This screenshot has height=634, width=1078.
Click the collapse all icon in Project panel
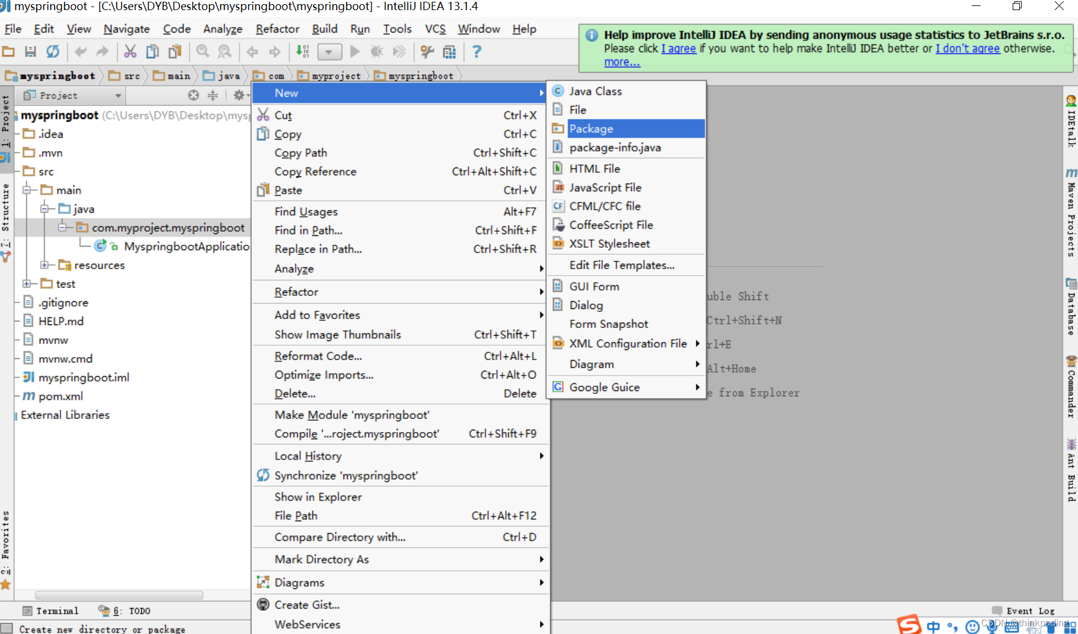(213, 95)
